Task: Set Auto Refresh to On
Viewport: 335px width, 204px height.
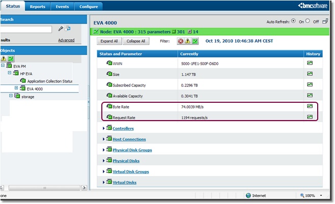Action: tap(293, 21)
